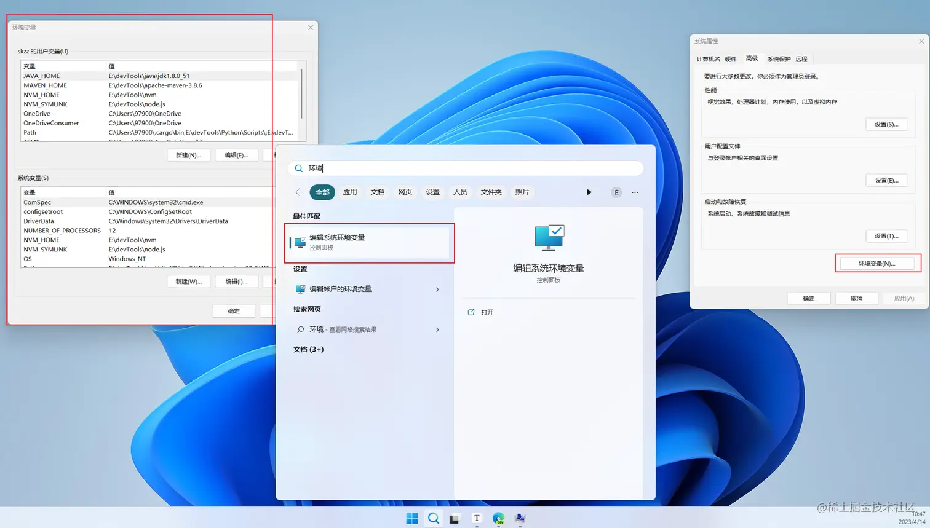This screenshot has height=528, width=930.
Task: Click the web search icon beside 环境
Action: click(x=300, y=329)
